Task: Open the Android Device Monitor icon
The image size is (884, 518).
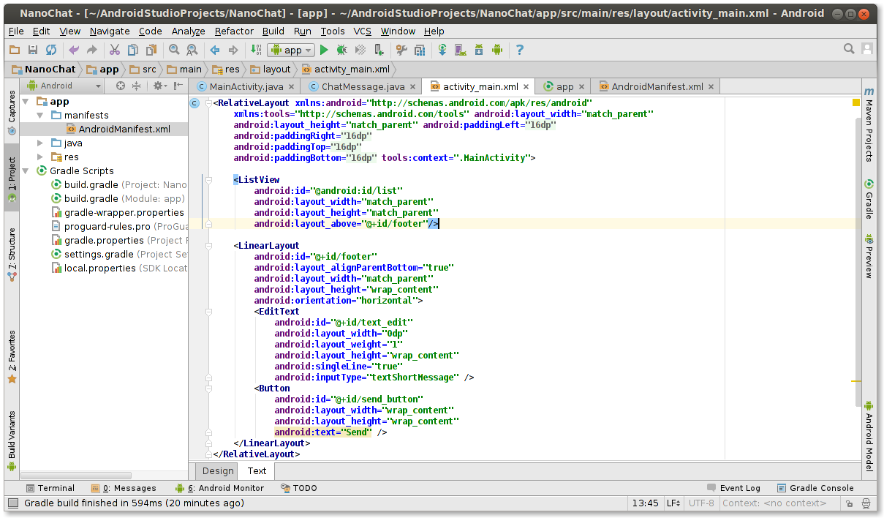Action: tap(497, 50)
